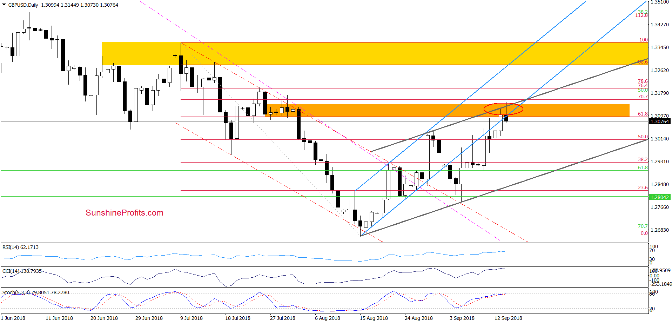Click the 9 Jul 2018 date label

(x=191, y=318)
